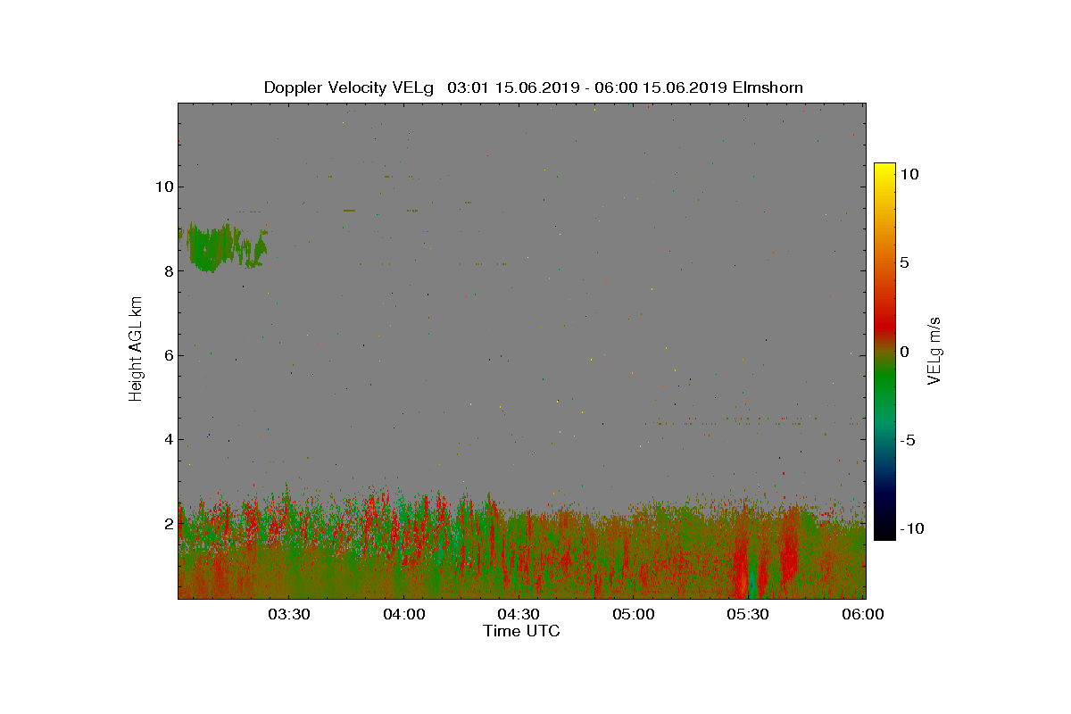
Task: Click the 'VELg m/s' colorbar title
Action: pyautogui.click(x=934, y=350)
